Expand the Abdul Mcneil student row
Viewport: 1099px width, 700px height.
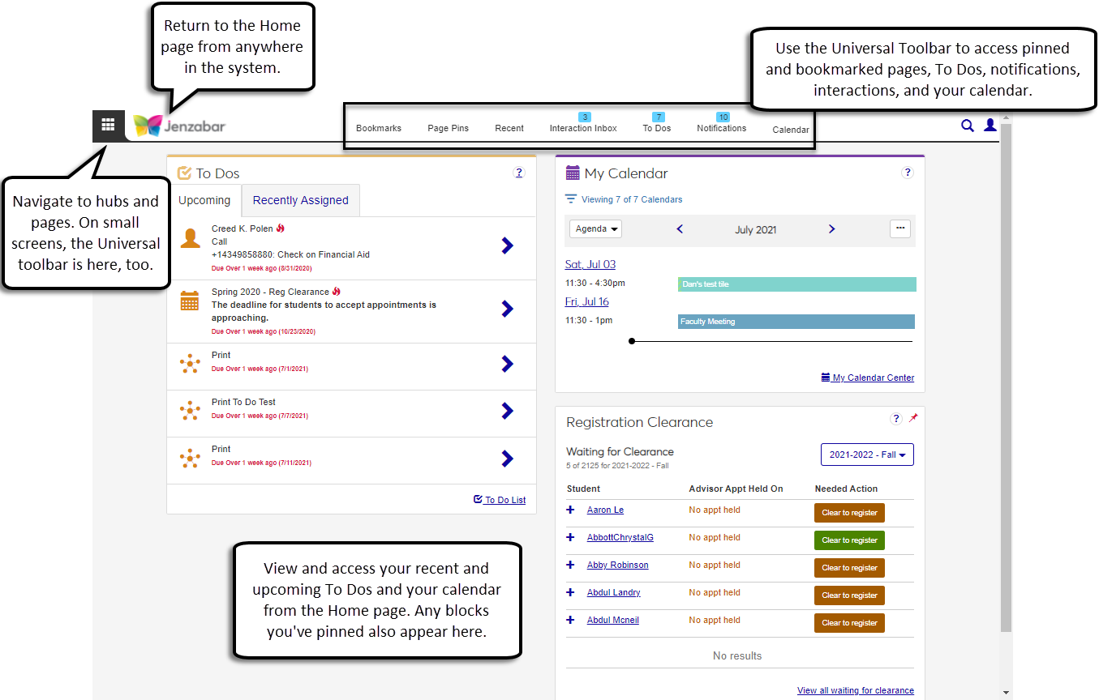click(570, 621)
